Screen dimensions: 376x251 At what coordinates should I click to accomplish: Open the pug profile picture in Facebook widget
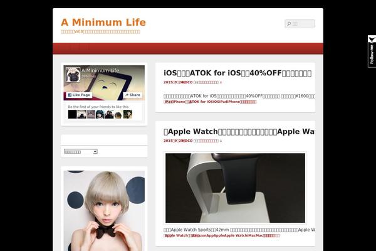[x=73, y=75]
